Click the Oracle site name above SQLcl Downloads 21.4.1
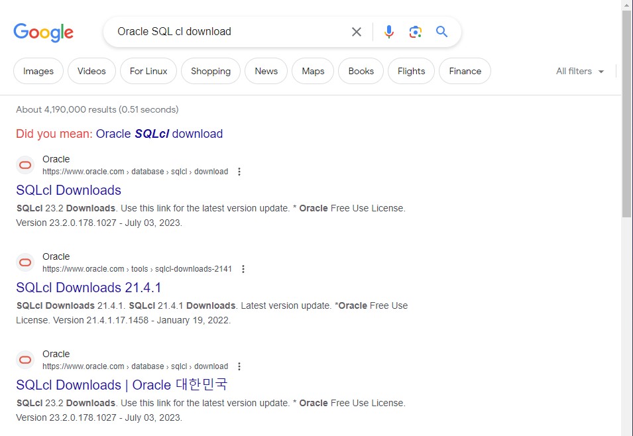The width and height of the screenshot is (633, 436). point(56,256)
